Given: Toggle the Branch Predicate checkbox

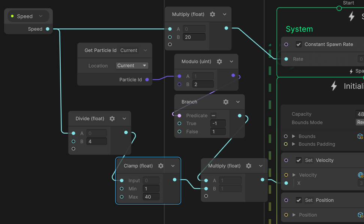Looking at the screenshot, I should (213, 115).
